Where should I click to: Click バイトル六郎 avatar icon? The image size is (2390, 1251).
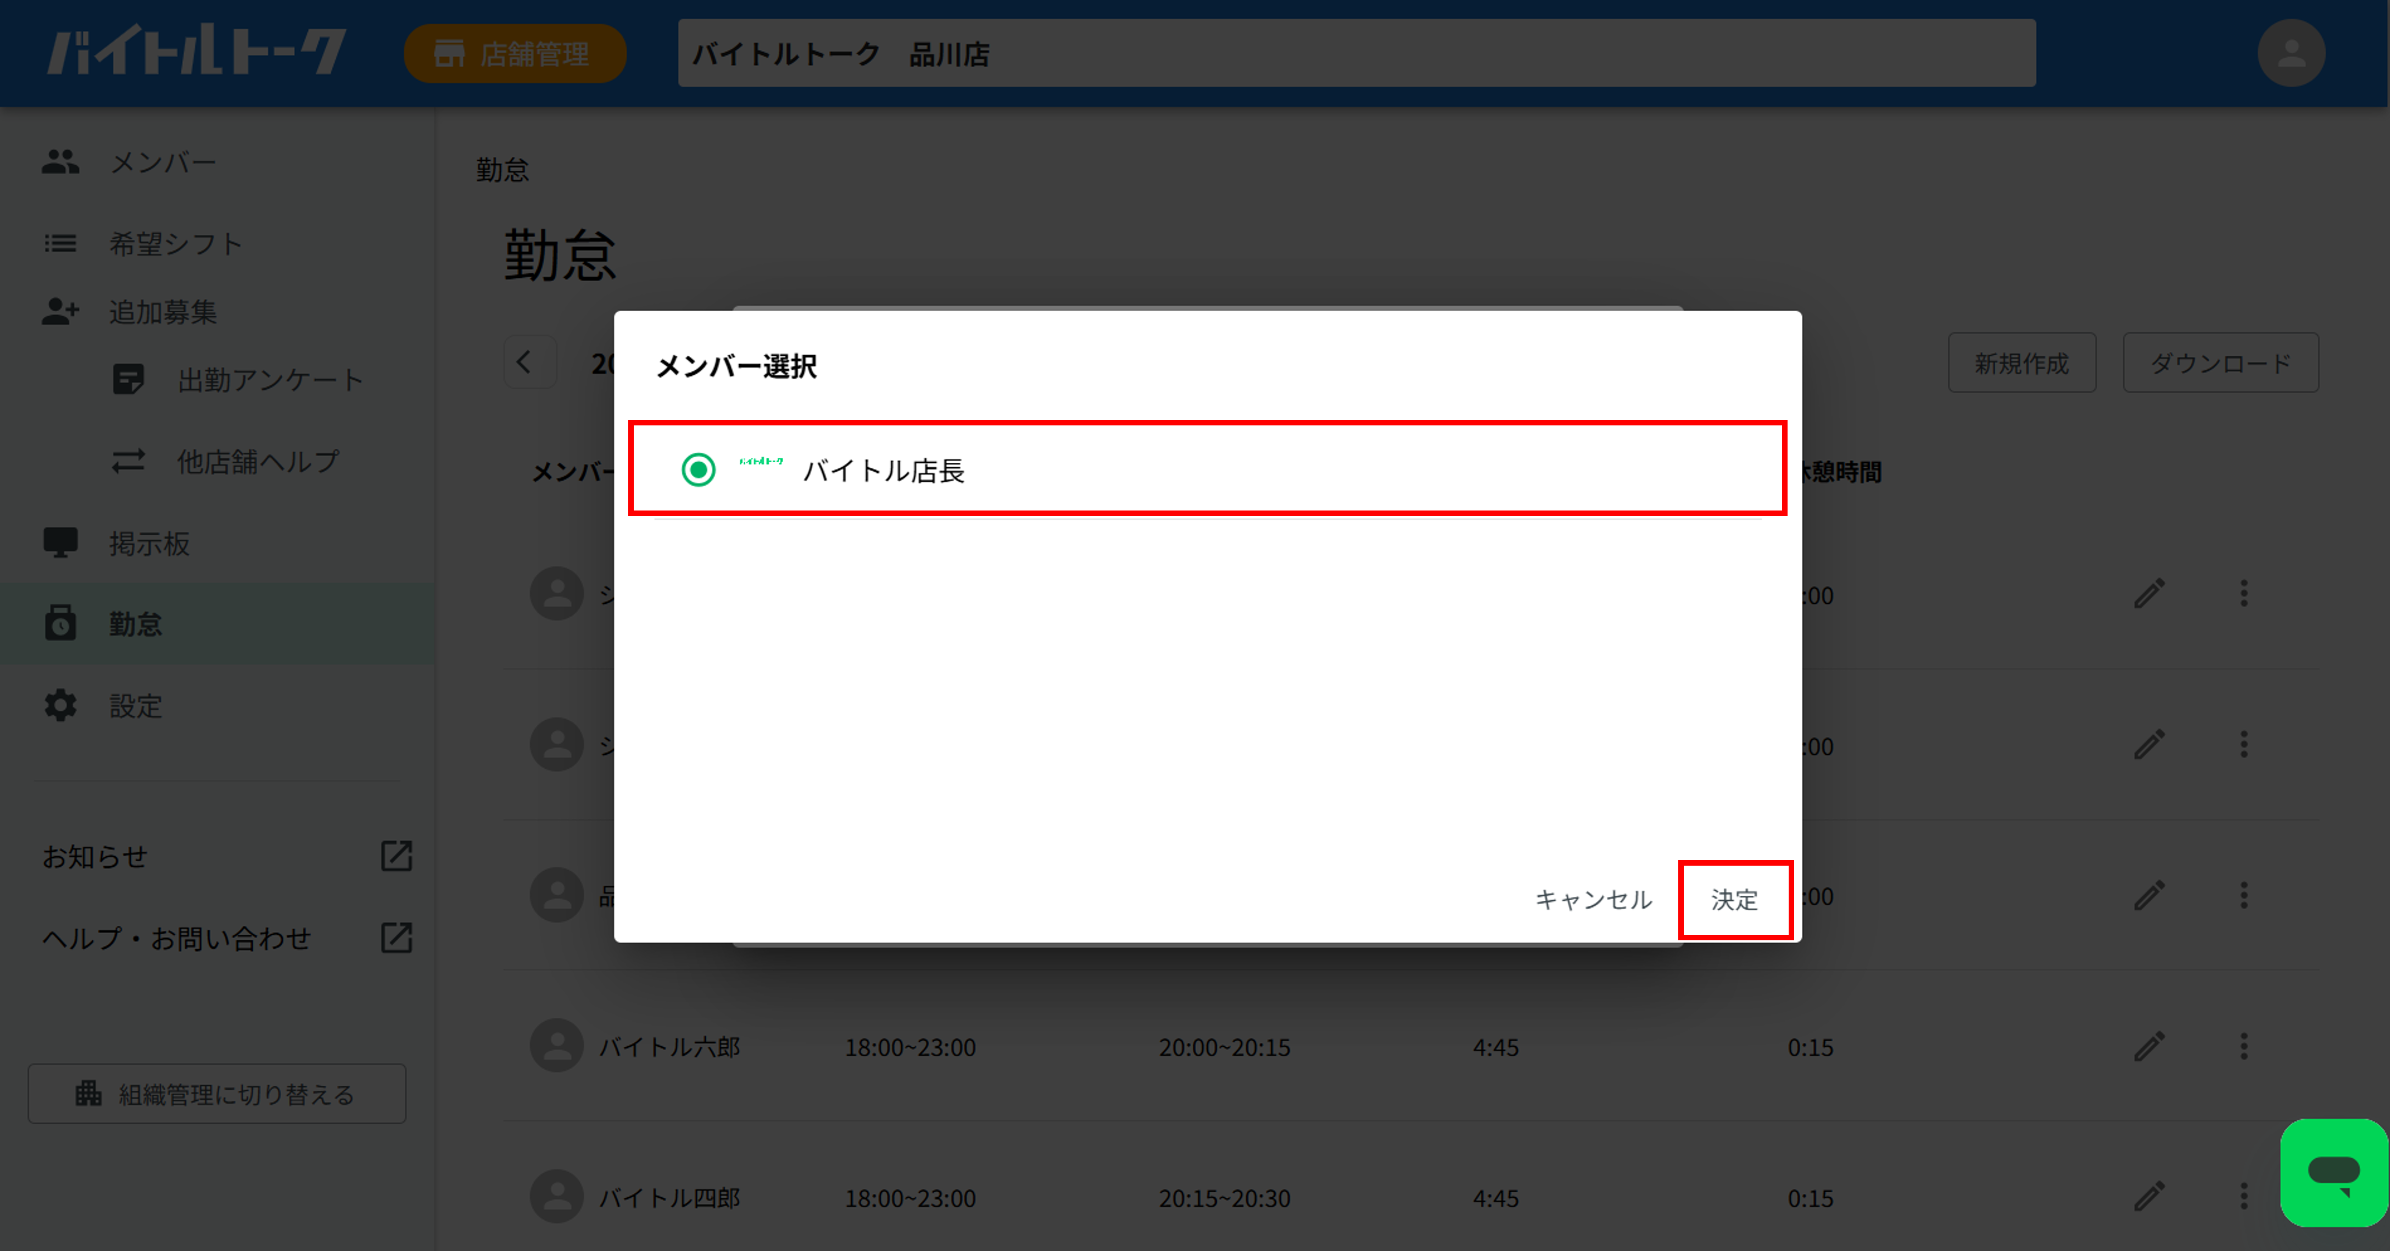coord(557,1046)
